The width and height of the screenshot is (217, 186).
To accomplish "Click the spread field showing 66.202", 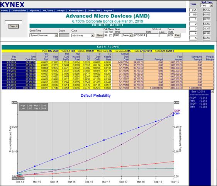I will (207, 38).
